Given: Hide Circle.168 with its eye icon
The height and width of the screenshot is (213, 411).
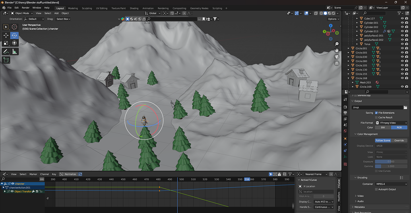Looking at the screenshot, I should pyautogui.click(x=402, y=78).
